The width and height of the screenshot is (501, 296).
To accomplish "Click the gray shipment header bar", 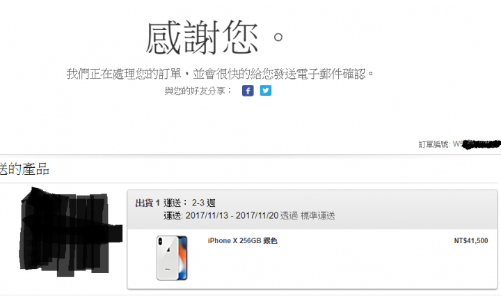I will [x=312, y=210].
